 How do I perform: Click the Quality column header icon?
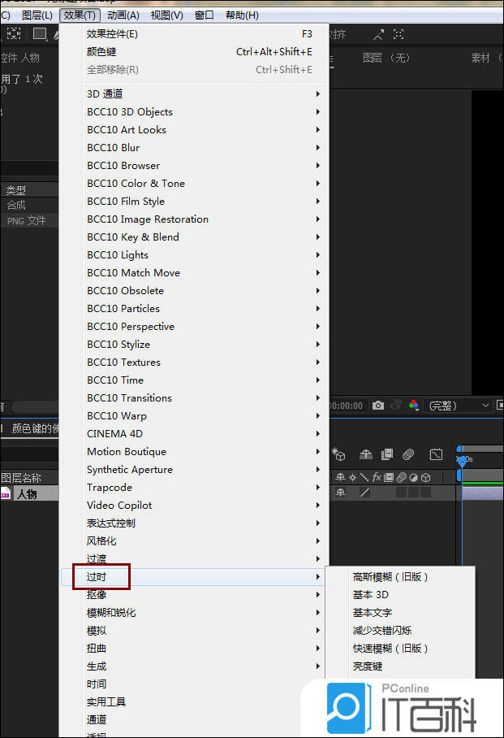364,478
